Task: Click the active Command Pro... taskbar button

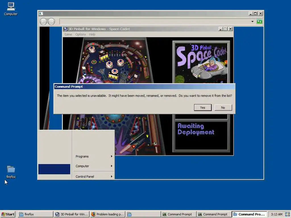Action: [250, 214]
